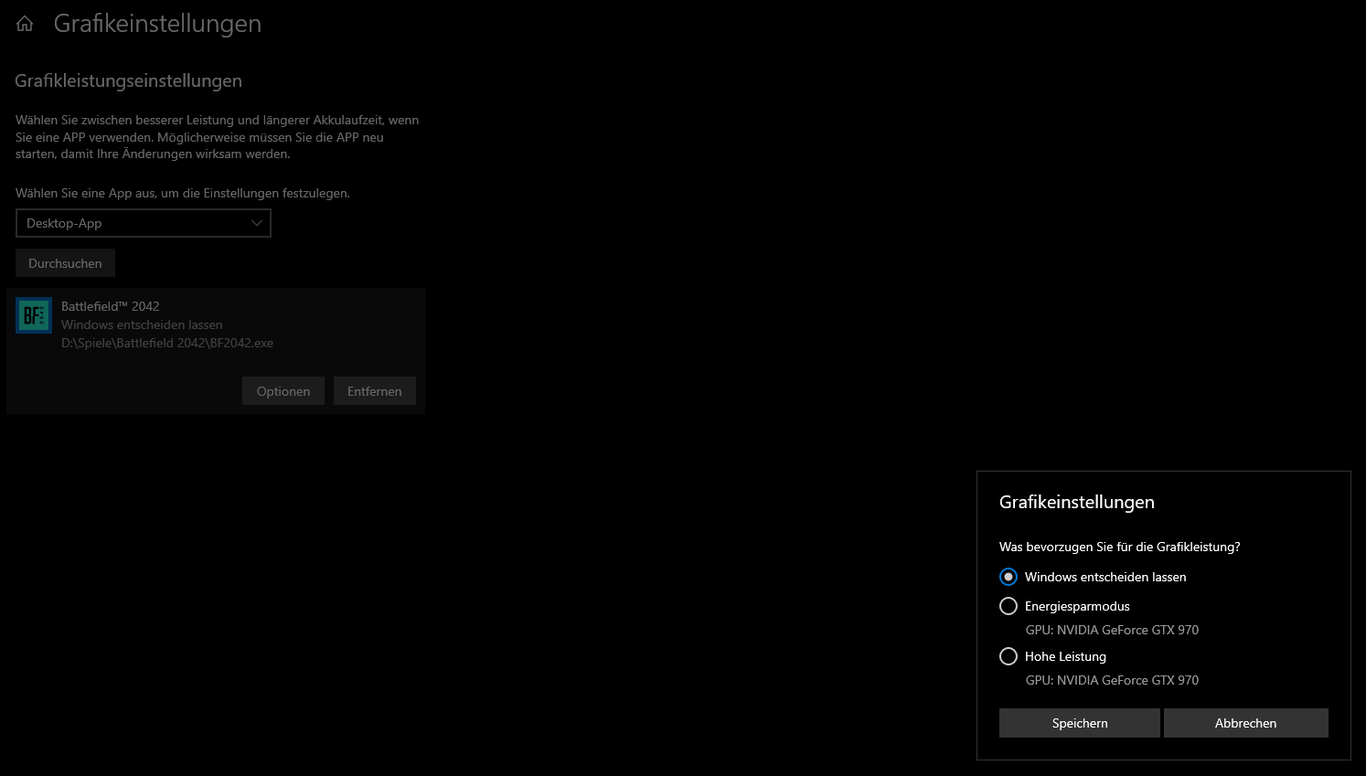
Task: Select the Battlefield™ 2042 list entry name
Action: [111, 306]
